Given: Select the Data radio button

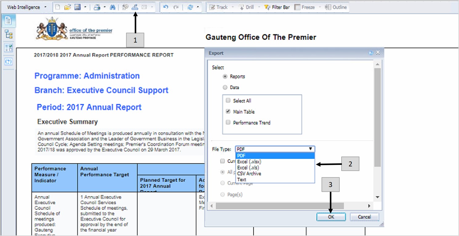Looking at the screenshot, I should tap(225, 87).
